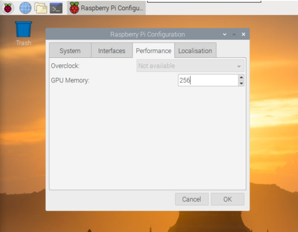Cancel the configuration dialog
This screenshot has height=232, width=298.
(x=192, y=199)
